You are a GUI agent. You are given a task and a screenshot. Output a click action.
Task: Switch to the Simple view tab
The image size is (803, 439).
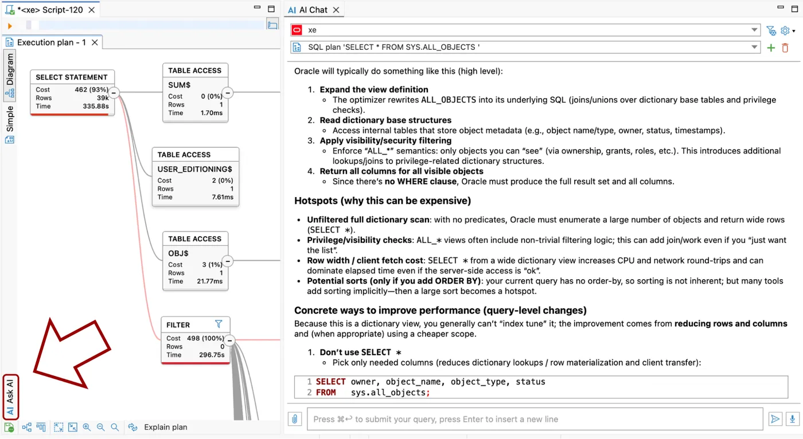pos(10,123)
